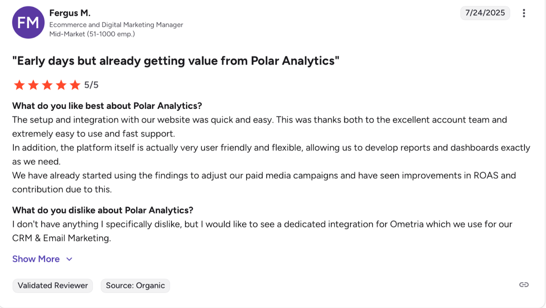The height and width of the screenshot is (308, 546).
Task: Click the "Early days" review title
Action: (x=175, y=61)
